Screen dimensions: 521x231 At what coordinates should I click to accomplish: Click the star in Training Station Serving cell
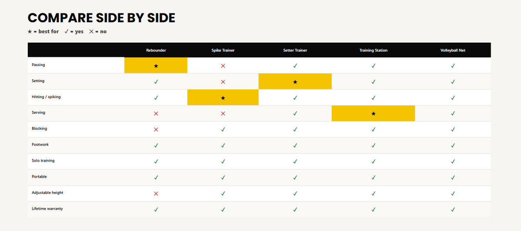coord(373,114)
